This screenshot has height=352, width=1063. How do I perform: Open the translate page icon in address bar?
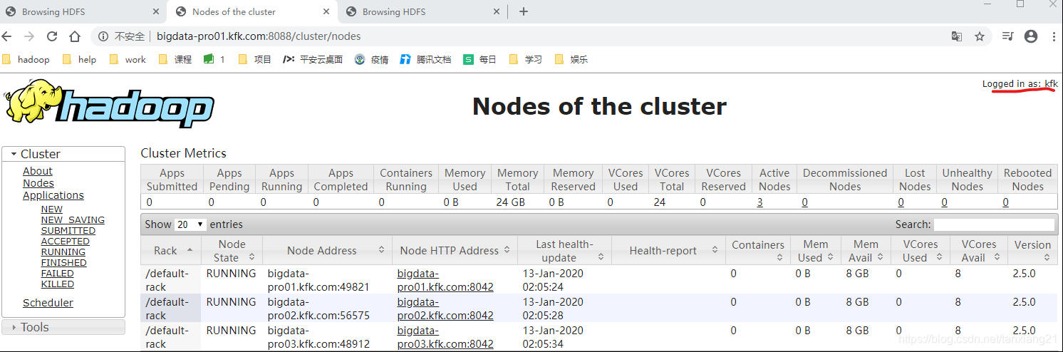(957, 36)
